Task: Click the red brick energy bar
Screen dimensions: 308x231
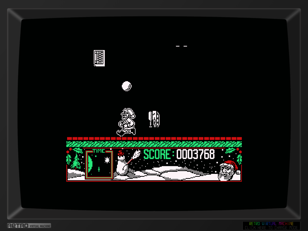Action: pos(154,139)
